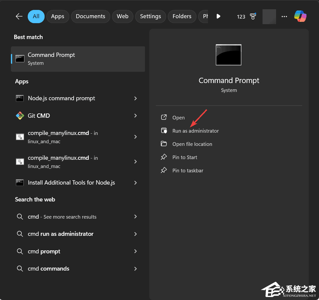This screenshot has height=300, width=319.
Task: Click the 123 numeric search icon
Action: (241, 16)
